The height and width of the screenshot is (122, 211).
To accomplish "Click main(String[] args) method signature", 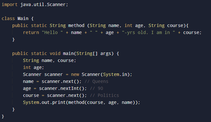I will tap(88, 53).
